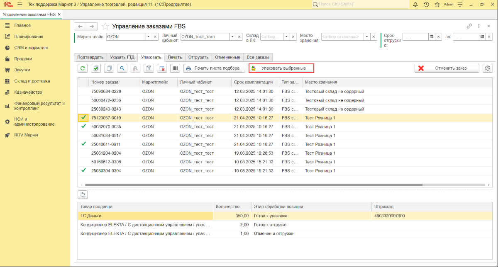Click the green refresh list icon
Image resolution: width=498 pixels, height=267 pixels.
(83, 68)
